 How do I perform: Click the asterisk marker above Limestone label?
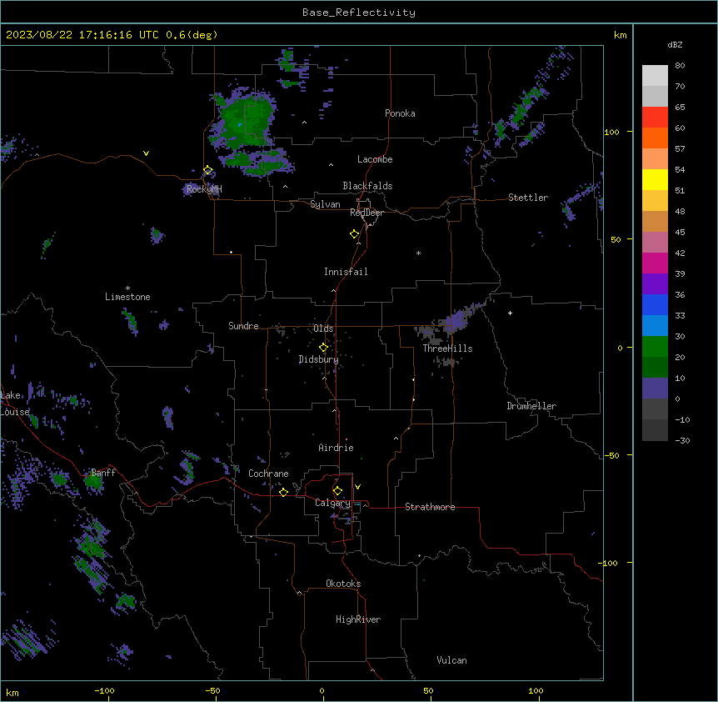127,288
